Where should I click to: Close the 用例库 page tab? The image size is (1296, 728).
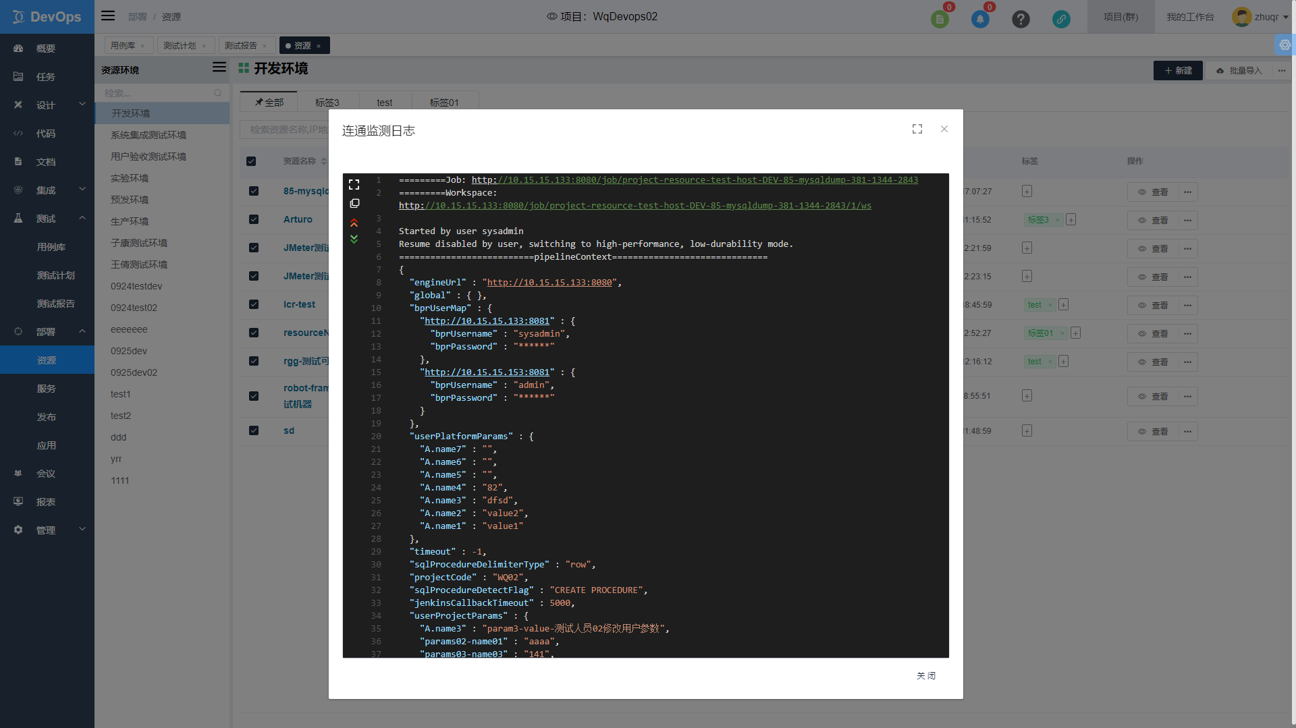click(x=142, y=46)
